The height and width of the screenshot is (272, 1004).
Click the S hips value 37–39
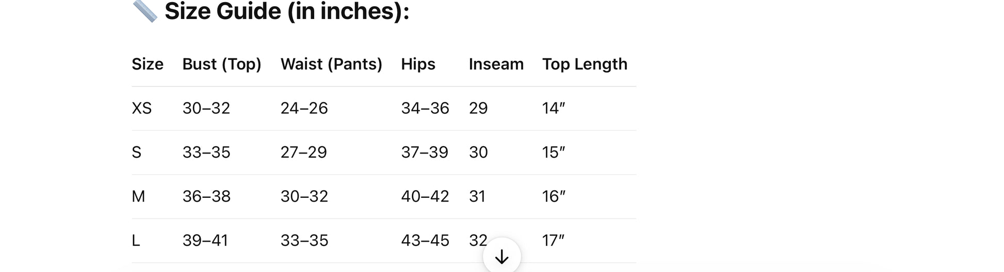[x=425, y=152]
